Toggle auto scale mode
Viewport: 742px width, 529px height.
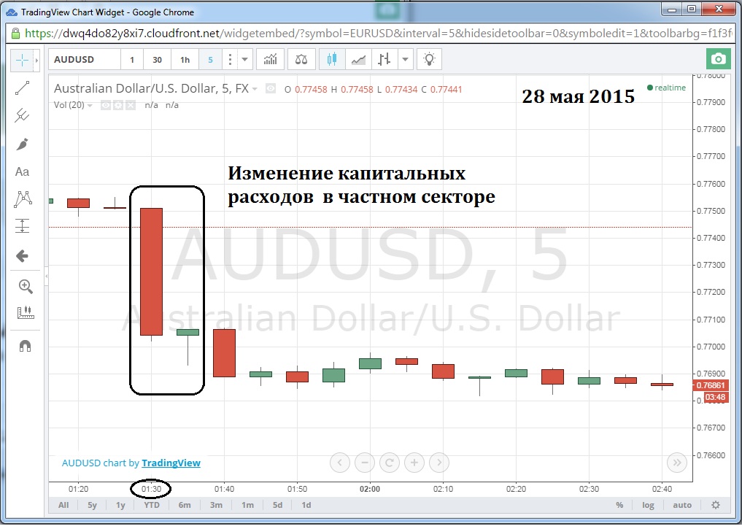tap(682, 505)
